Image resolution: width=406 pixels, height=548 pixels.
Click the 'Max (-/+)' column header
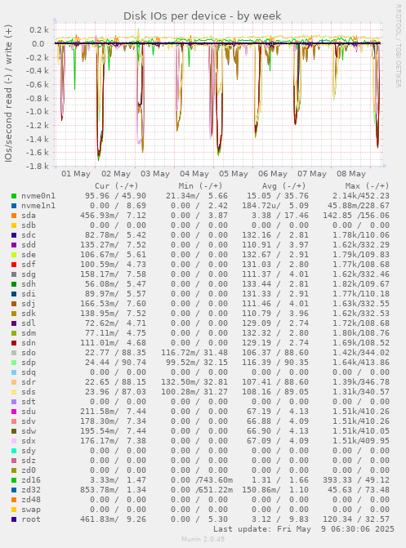pos(367,186)
